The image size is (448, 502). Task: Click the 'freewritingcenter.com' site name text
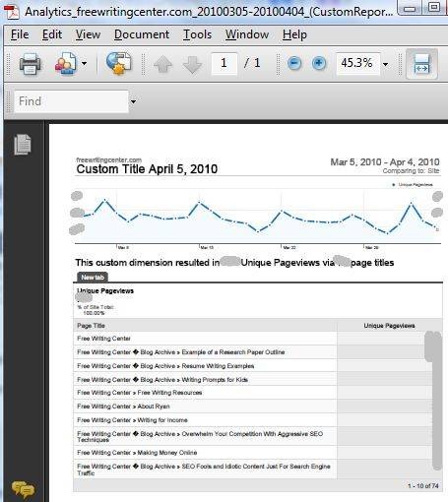(x=109, y=160)
